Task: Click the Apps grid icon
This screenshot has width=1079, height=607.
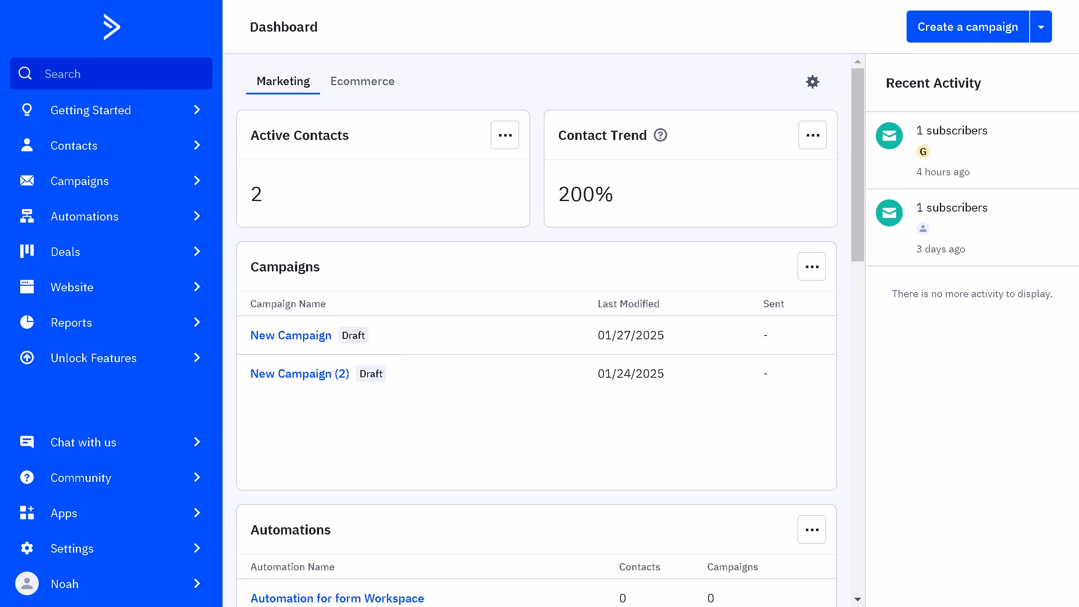Action: coord(27,513)
